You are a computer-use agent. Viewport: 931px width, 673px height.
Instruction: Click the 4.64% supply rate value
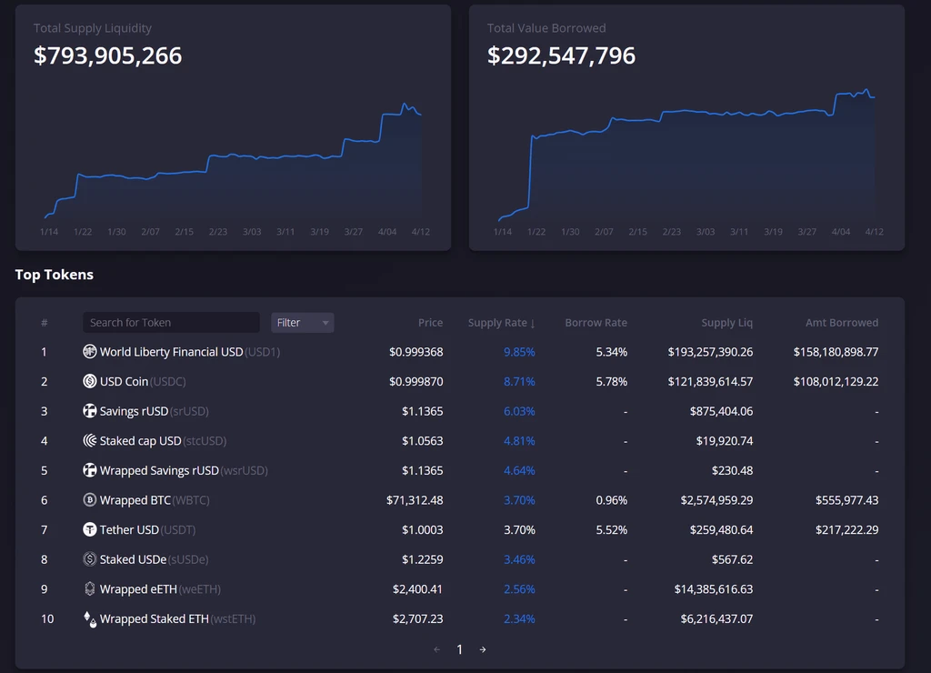[519, 470]
